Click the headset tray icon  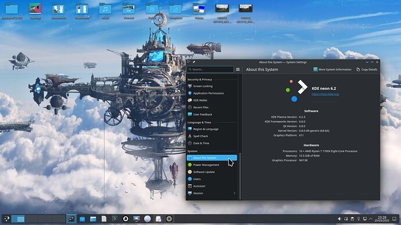(x=346, y=219)
